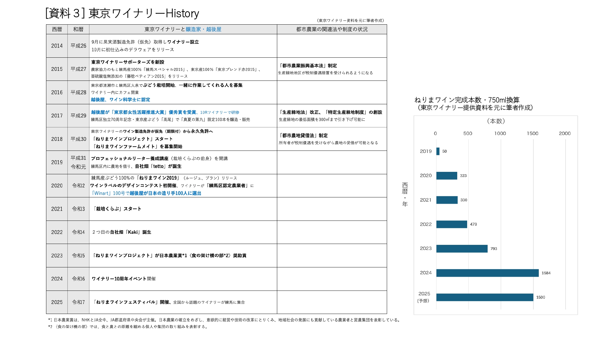
Task: Click the 令和7 cell in the last row
Action: click(78, 302)
